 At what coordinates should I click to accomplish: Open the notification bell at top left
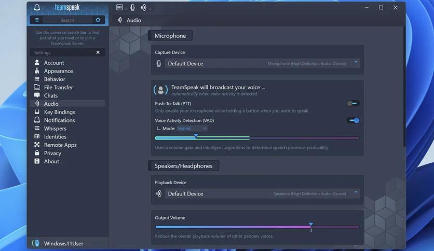[x=37, y=7]
